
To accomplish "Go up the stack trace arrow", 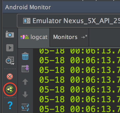I will pyautogui.click(x=25, y=82).
